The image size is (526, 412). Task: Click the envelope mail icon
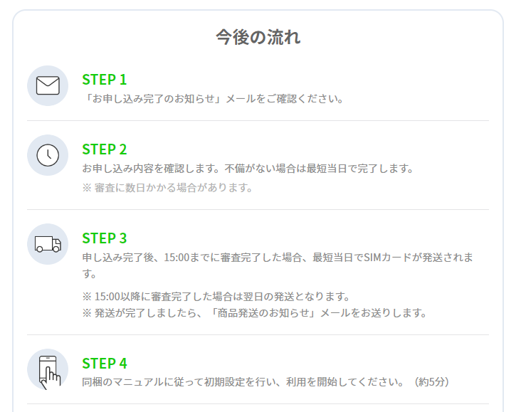point(48,86)
